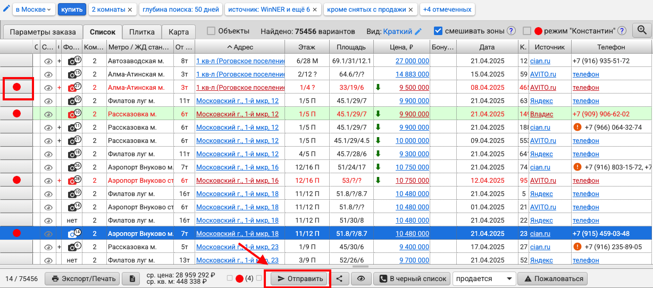This screenshot has width=653, height=288.
Task: Open camera icon for 9 500 000 listing
Action: coord(74,87)
